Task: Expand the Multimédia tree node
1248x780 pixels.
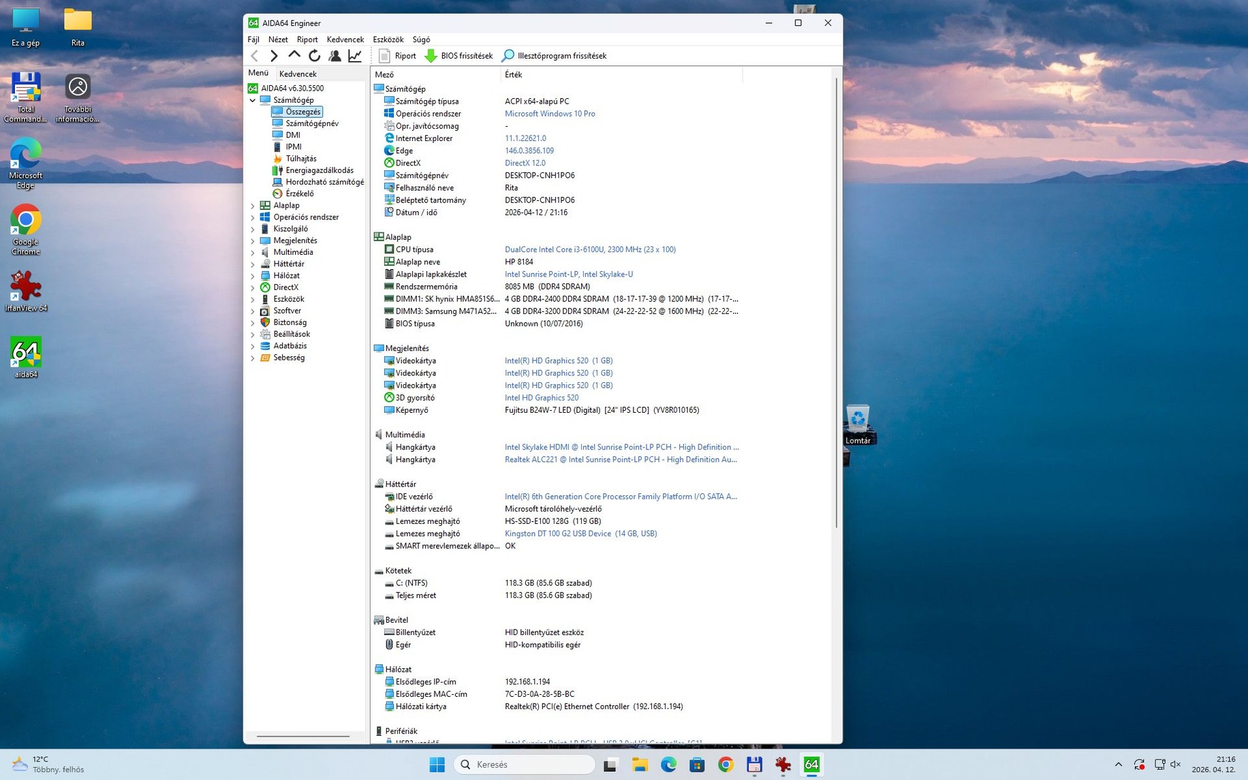Action: click(253, 252)
